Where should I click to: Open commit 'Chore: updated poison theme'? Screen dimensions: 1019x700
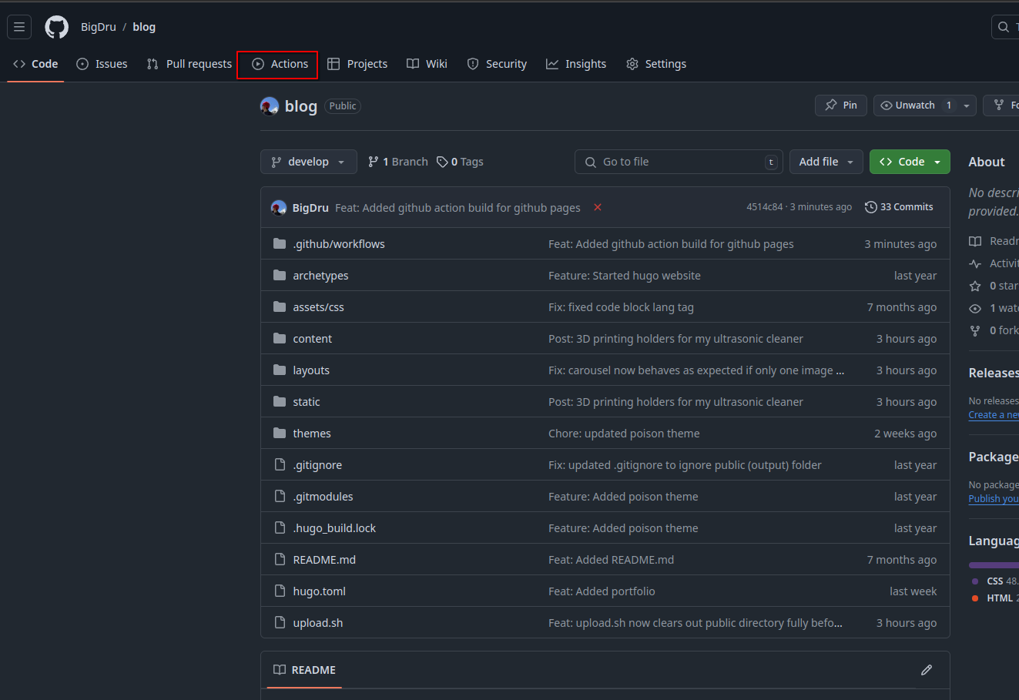624,434
